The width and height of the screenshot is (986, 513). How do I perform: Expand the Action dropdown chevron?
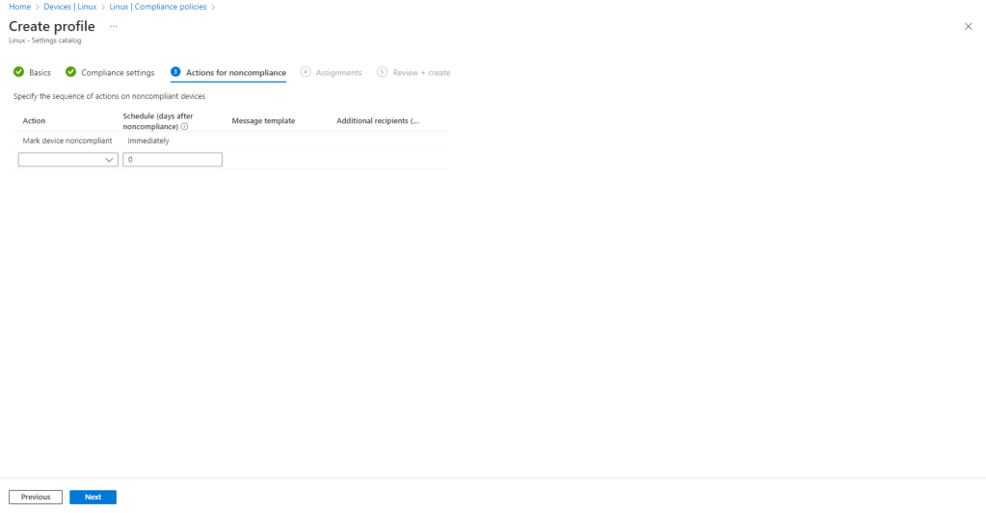[x=110, y=161]
